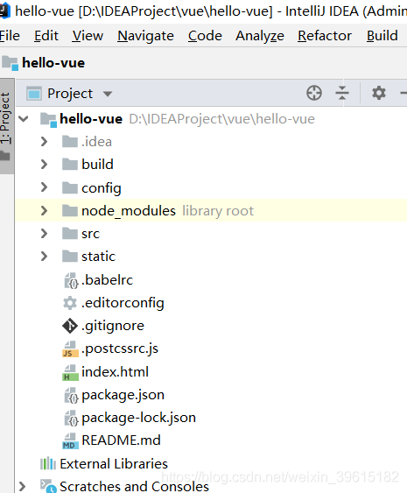
Task: Open the Refactor menu
Action: (x=325, y=36)
